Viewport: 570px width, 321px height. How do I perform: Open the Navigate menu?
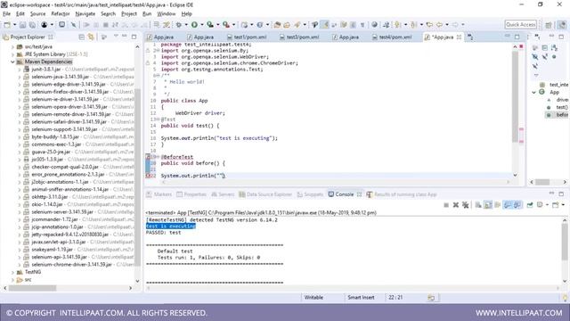coord(85,14)
